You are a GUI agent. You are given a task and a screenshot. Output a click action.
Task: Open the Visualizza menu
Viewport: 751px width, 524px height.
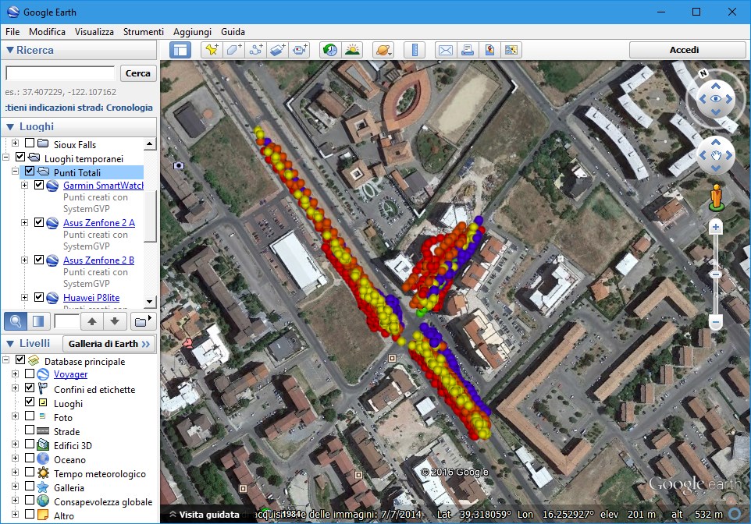[94, 32]
